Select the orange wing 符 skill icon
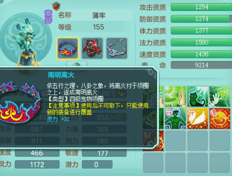This screenshot has width=232, height=176. point(198,119)
